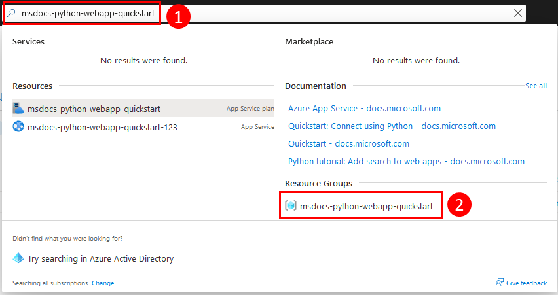Open msdocs-python-webapp-quickstart-123 App Service

143,127
